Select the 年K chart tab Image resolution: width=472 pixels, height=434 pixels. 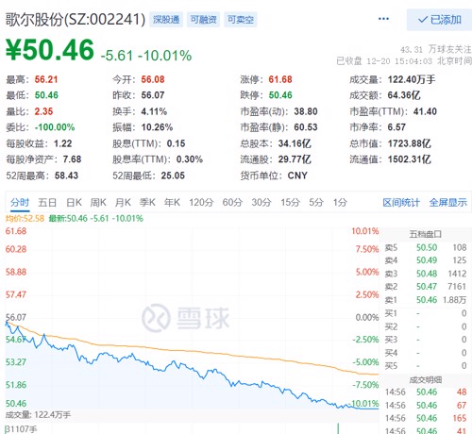point(172,203)
